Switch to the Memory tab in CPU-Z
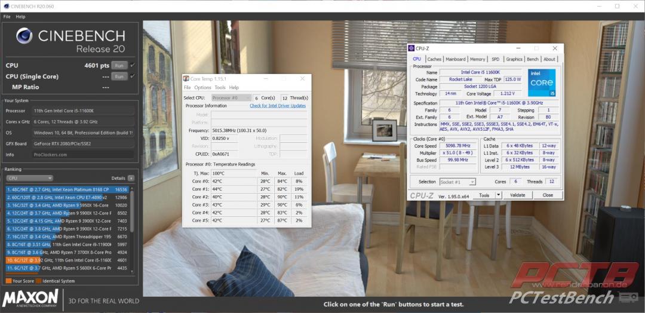Image resolution: width=645 pixels, height=313 pixels. (478, 59)
